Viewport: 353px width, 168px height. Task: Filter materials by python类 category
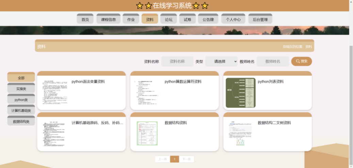click(x=21, y=100)
